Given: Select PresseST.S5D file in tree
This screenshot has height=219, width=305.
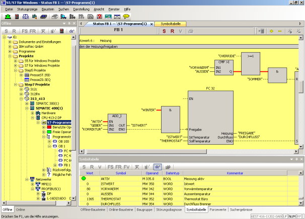Looking at the screenshot, I should click(40, 75).
